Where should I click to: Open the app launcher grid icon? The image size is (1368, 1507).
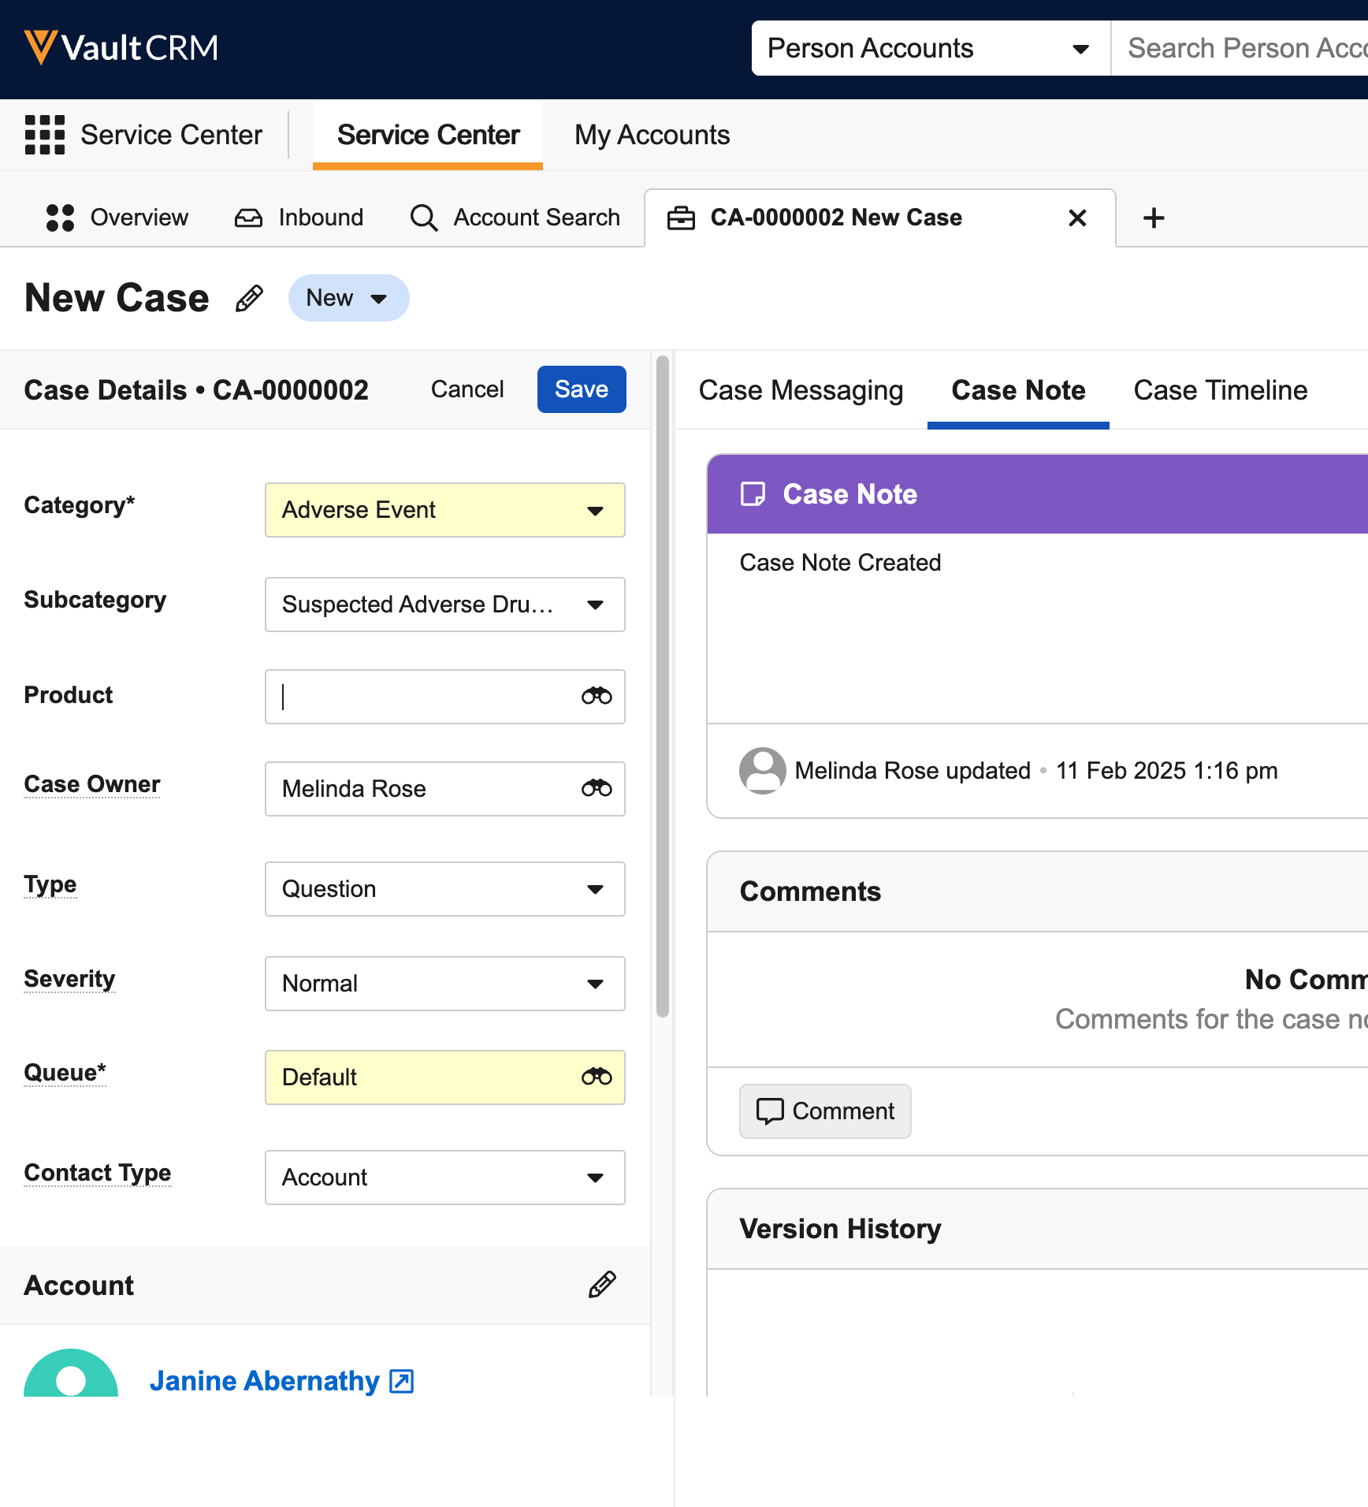pos(44,135)
